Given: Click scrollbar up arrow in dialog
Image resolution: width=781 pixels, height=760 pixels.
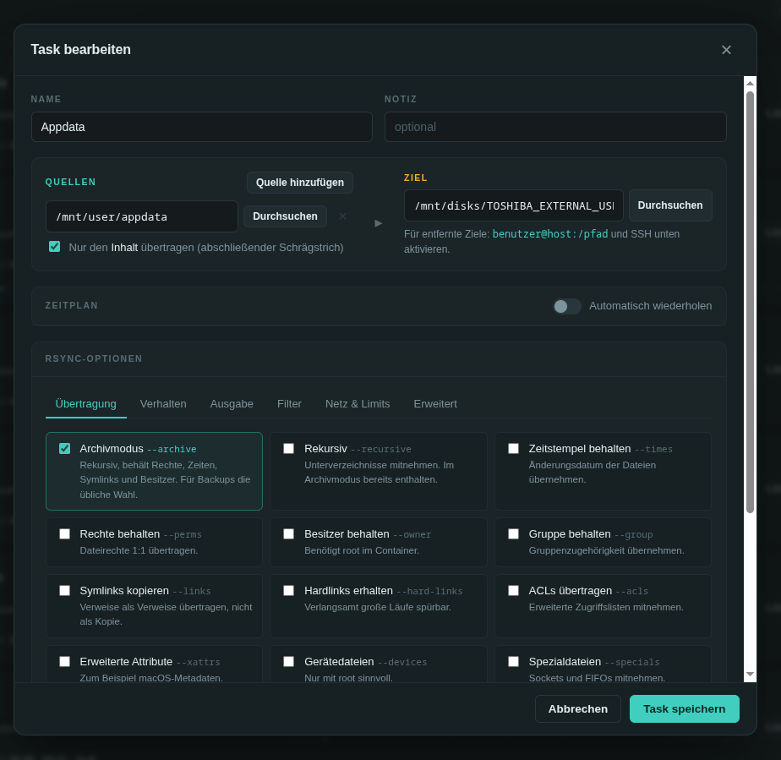Looking at the screenshot, I should point(750,83).
